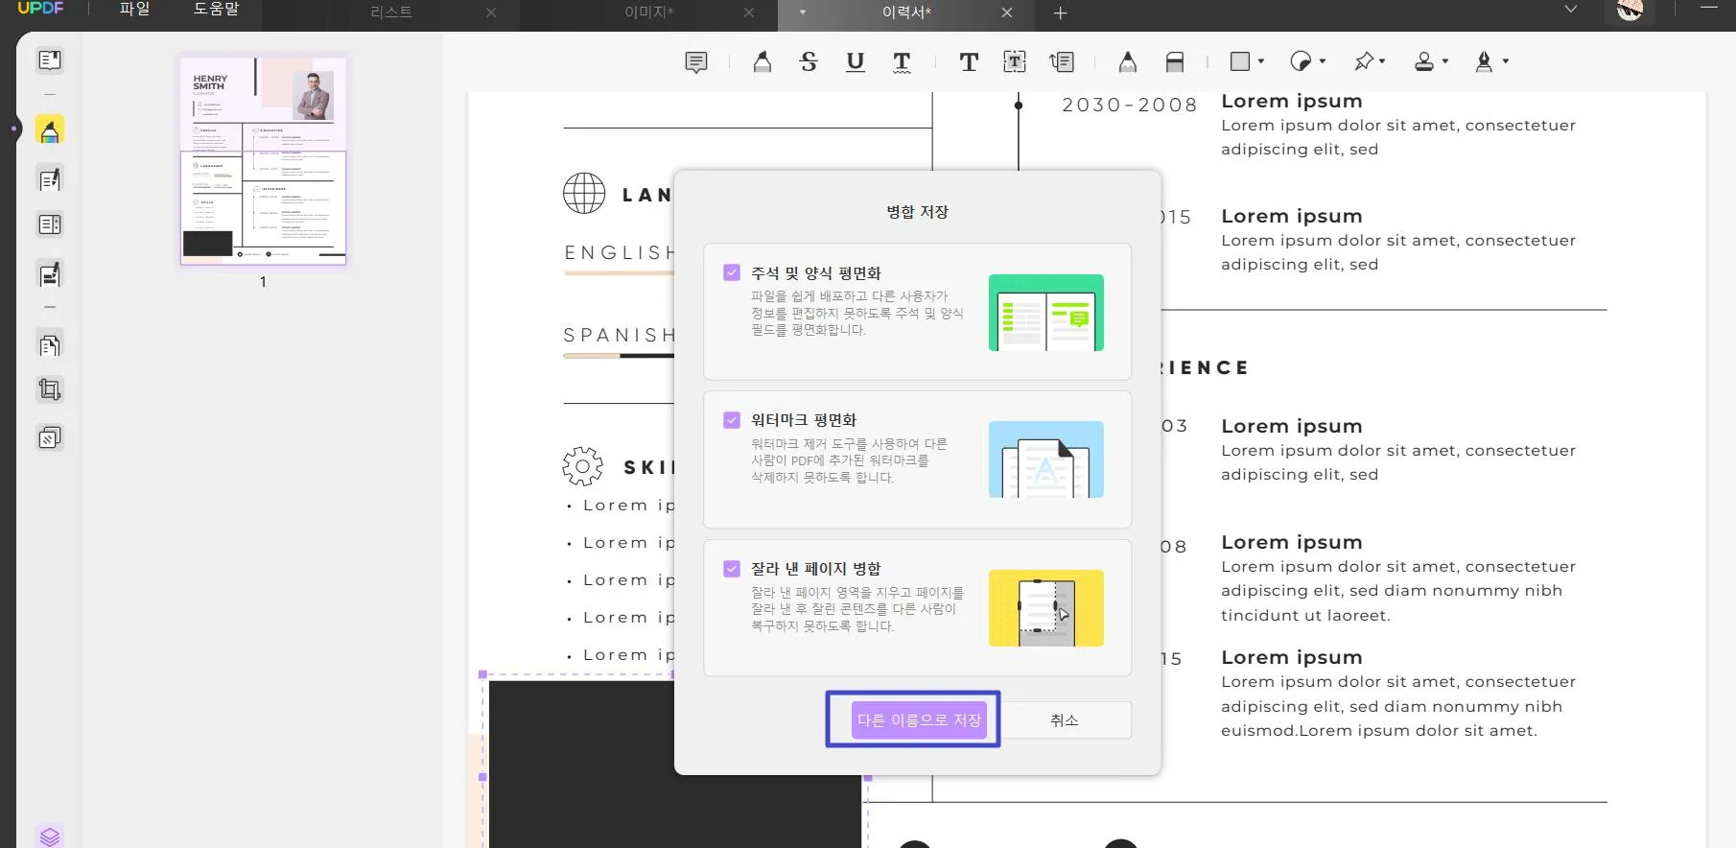The height and width of the screenshot is (848, 1736).
Task: Click the crop pages merge illustration image
Action: coord(1046,608)
